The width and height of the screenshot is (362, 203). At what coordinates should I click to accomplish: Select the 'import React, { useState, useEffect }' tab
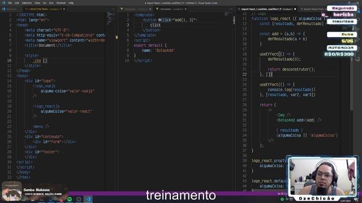pos(266,9)
